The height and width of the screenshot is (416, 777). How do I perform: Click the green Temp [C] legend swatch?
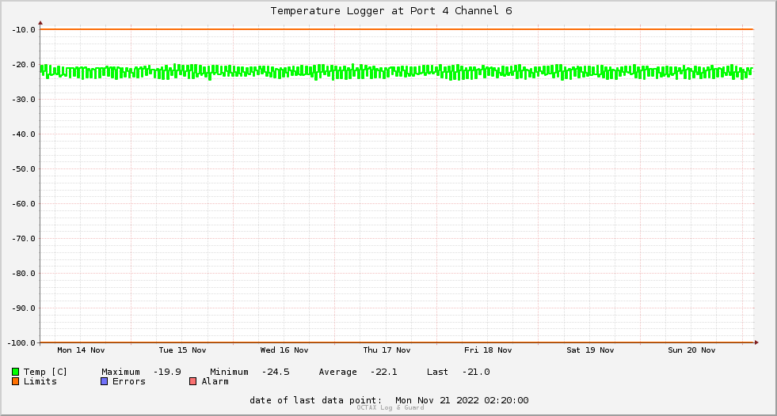(x=15, y=372)
